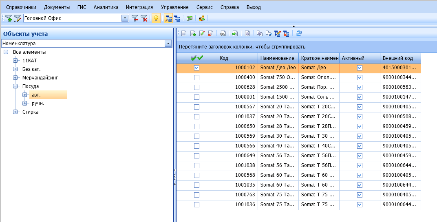The width and height of the screenshot is (437, 222).
Task: Uncheck selection checkbox for row 1000102
Action: (x=196, y=68)
